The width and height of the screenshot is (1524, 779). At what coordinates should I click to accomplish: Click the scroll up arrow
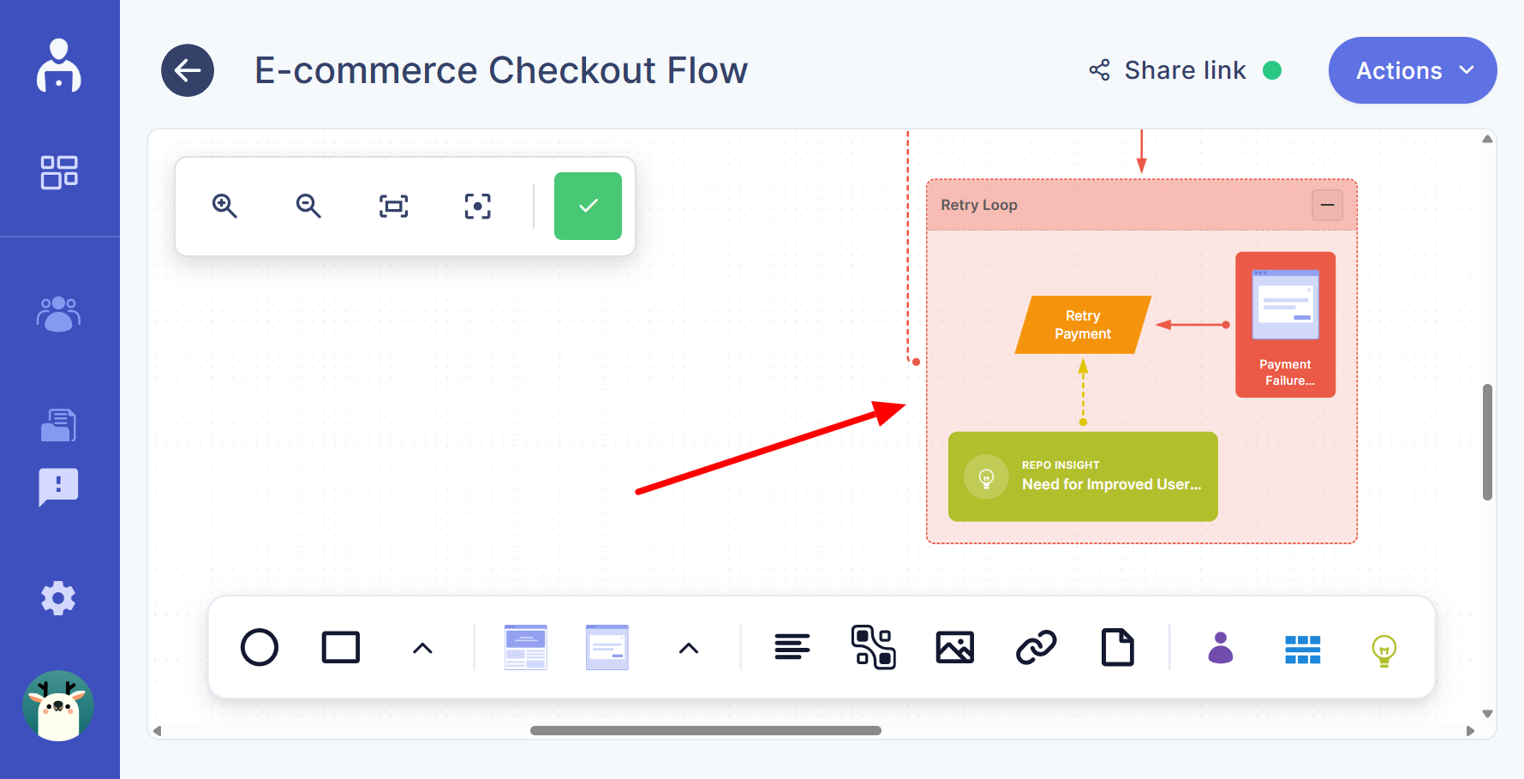point(1488,139)
